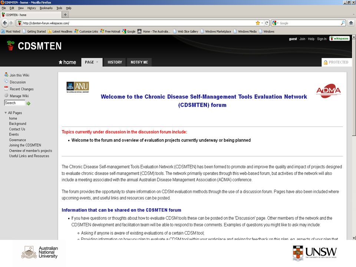Open Useful Links and Resources page
Viewport: 356px width, 267px height.
tap(29, 156)
